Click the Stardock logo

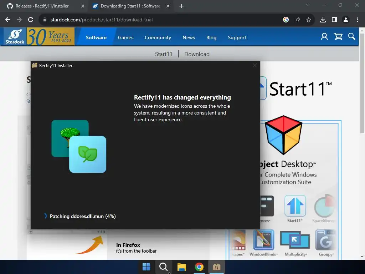click(15, 37)
